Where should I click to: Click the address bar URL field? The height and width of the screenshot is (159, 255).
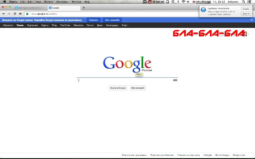tap(112, 14)
